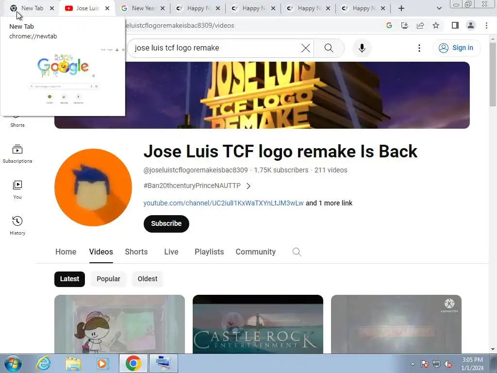Click the #Ban20thcenturyPrinceNAUTTP description text
This screenshot has height=373, width=497.
coord(192,186)
